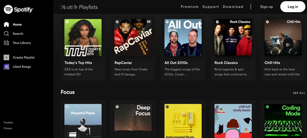Open Home via house icon
The width and height of the screenshot is (307, 138).
point(6,25)
